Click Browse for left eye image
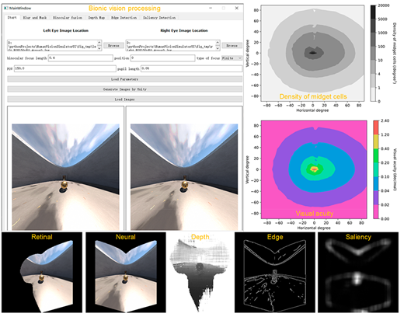Viewport: 404px width, 317px height. 113,46
